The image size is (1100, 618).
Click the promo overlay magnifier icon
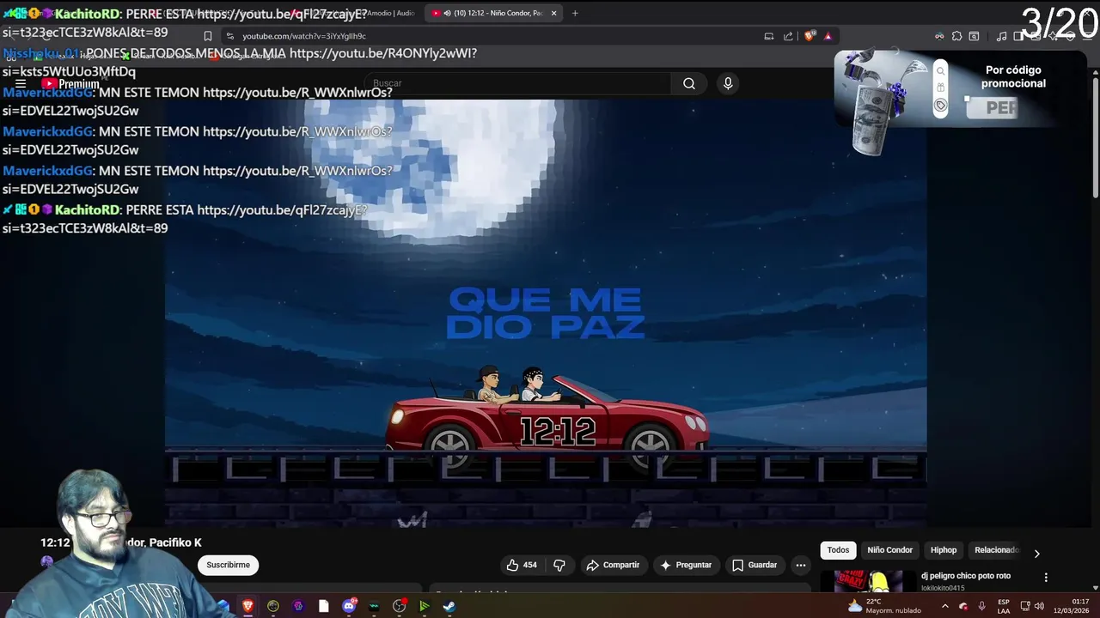[940, 71]
